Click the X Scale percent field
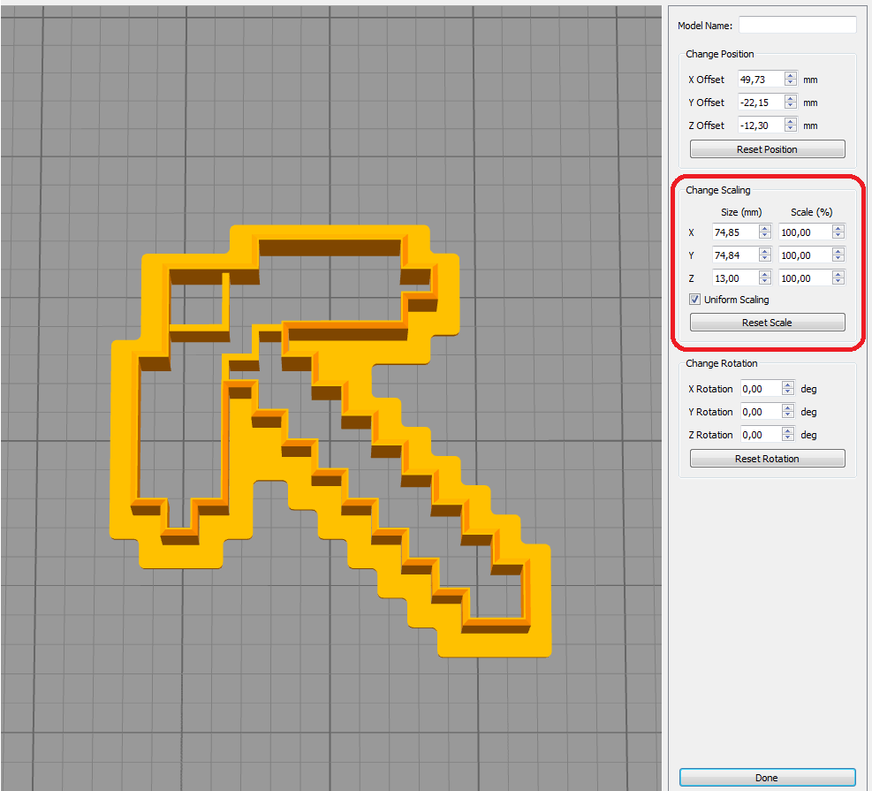 click(805, 232)
